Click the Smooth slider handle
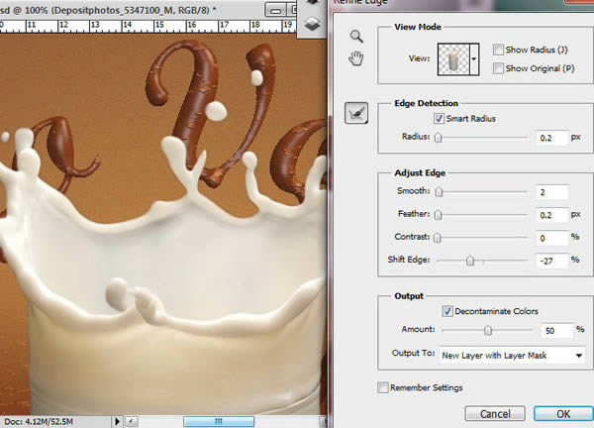Screen dimensions: 594x428 tap(439, 192)
